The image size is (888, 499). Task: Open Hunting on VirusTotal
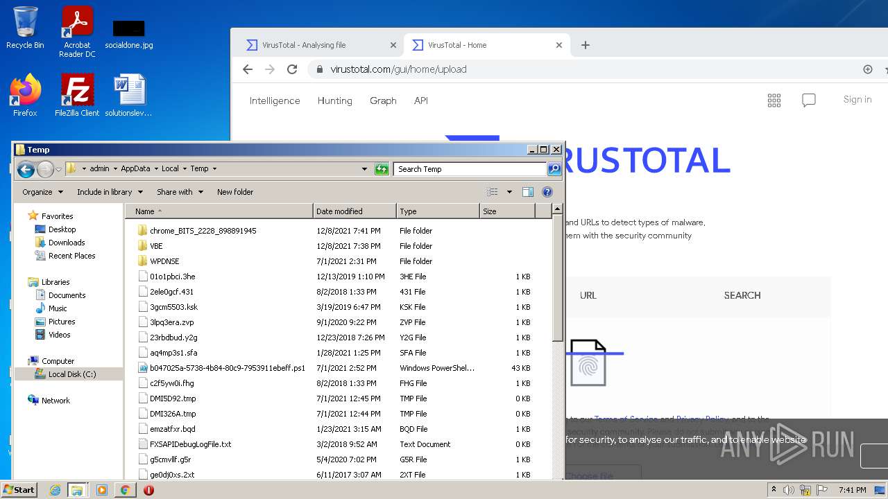(x=335, y=100)
